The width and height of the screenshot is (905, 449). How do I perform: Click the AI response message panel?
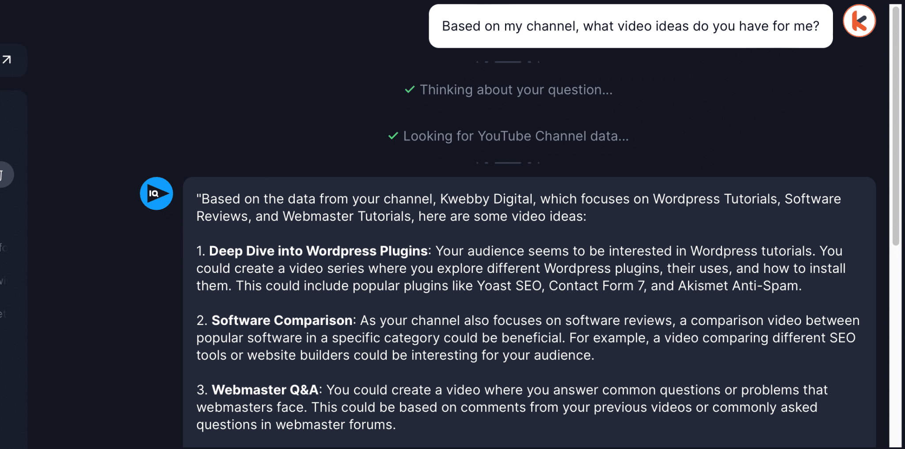[530, 309]
